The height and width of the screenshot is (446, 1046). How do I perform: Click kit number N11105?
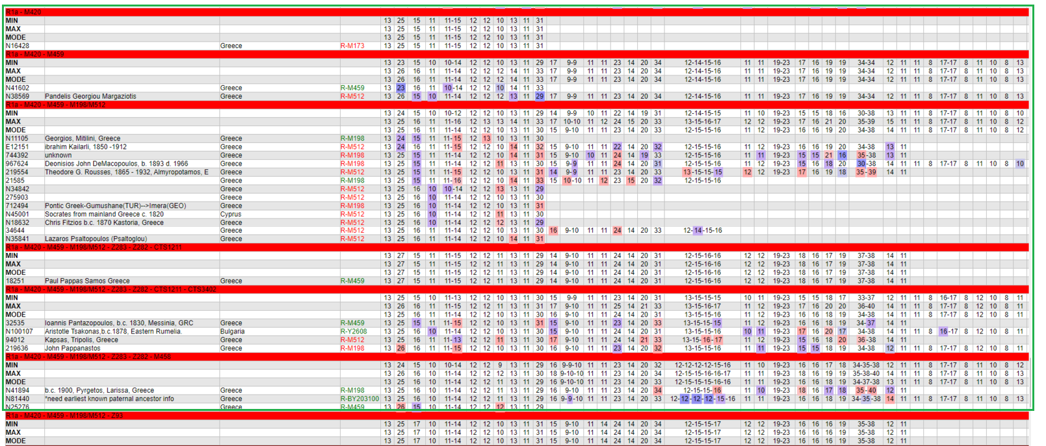pyautogui.click(x=17, y=138)
